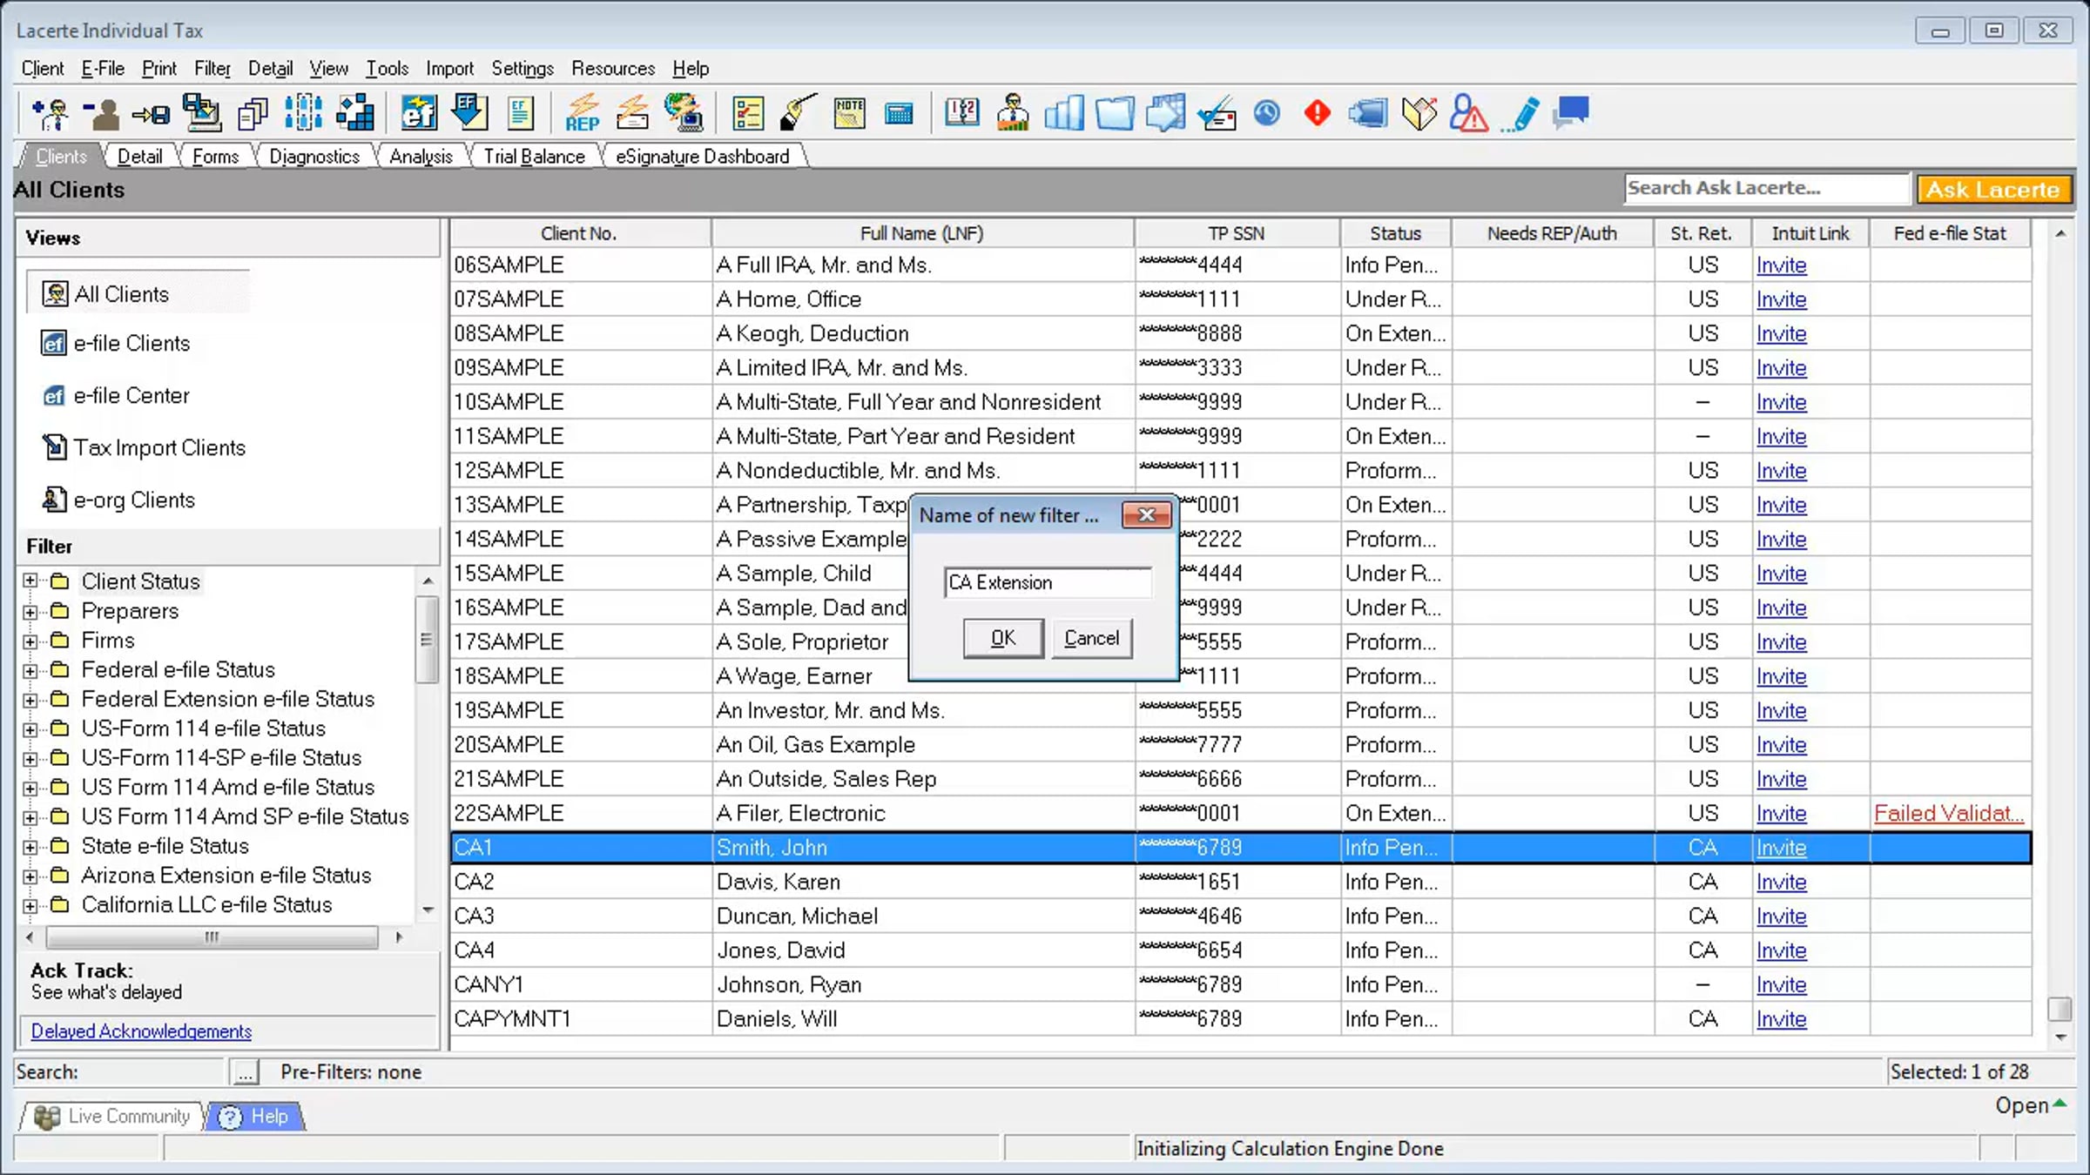Open the NOTE icon in toolbar
The width and height of the screenshot is (2090, 1175).
(x=849, y=113)
